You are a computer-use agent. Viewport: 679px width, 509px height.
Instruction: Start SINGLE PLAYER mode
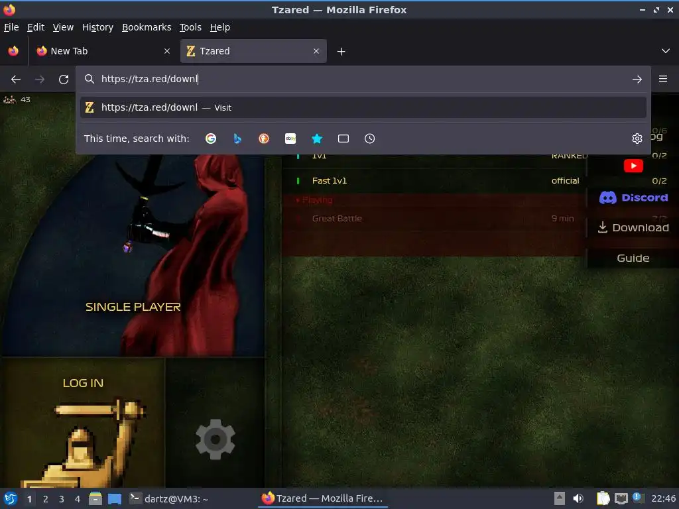[133, 307]
